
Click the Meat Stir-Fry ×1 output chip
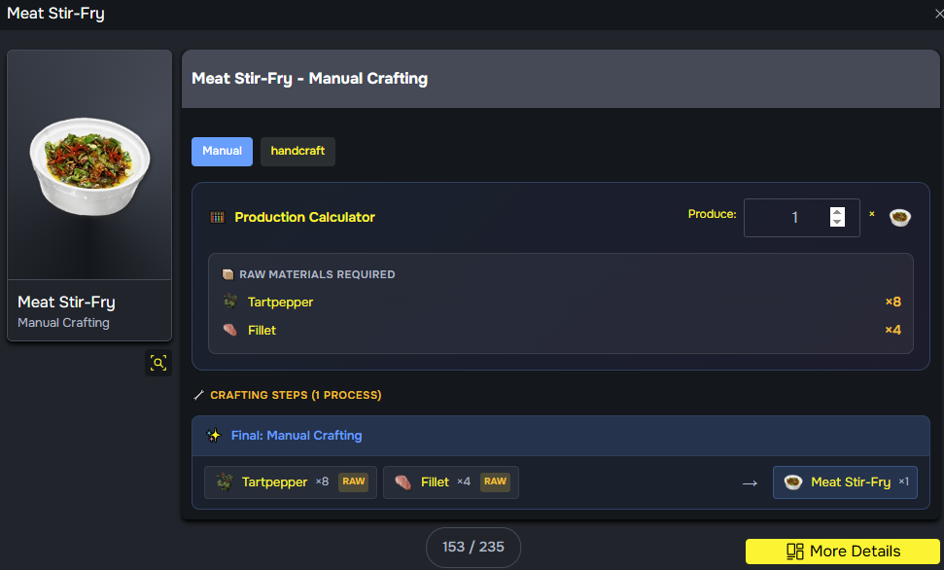845,482
